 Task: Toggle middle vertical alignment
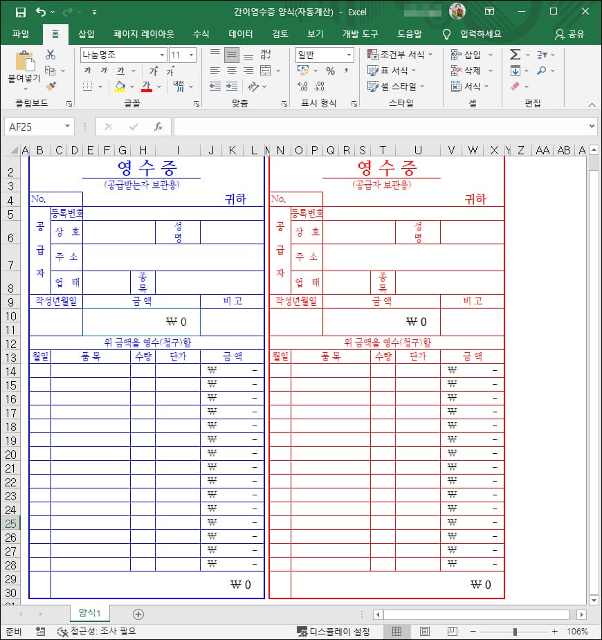(232, 54)
